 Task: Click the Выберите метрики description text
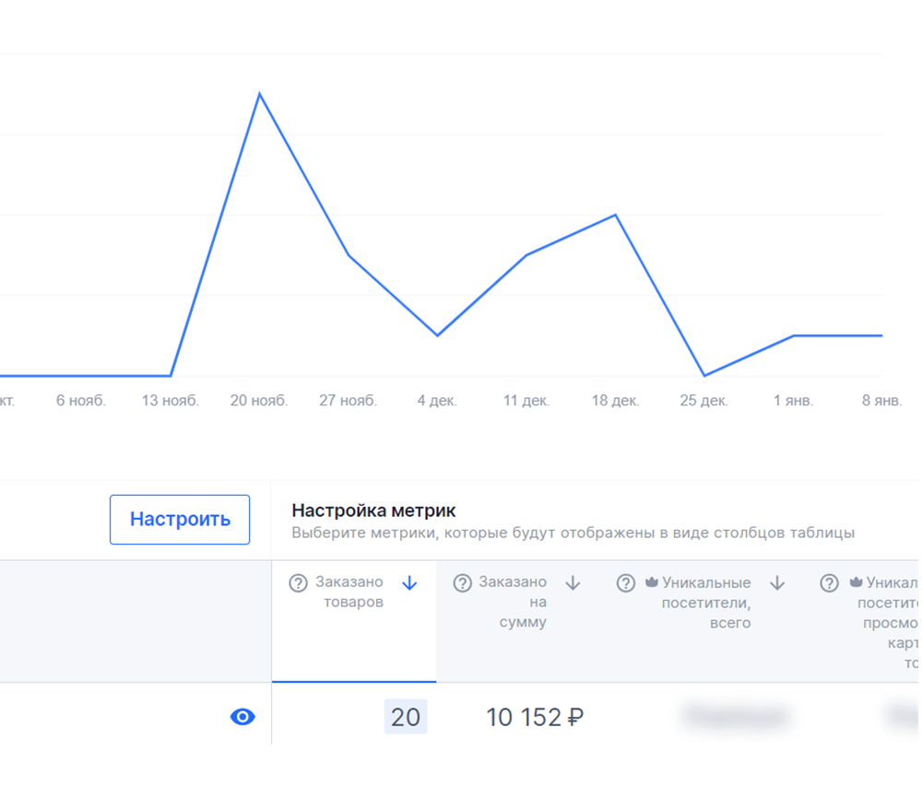pyautogui.click(x=573, y=533)
